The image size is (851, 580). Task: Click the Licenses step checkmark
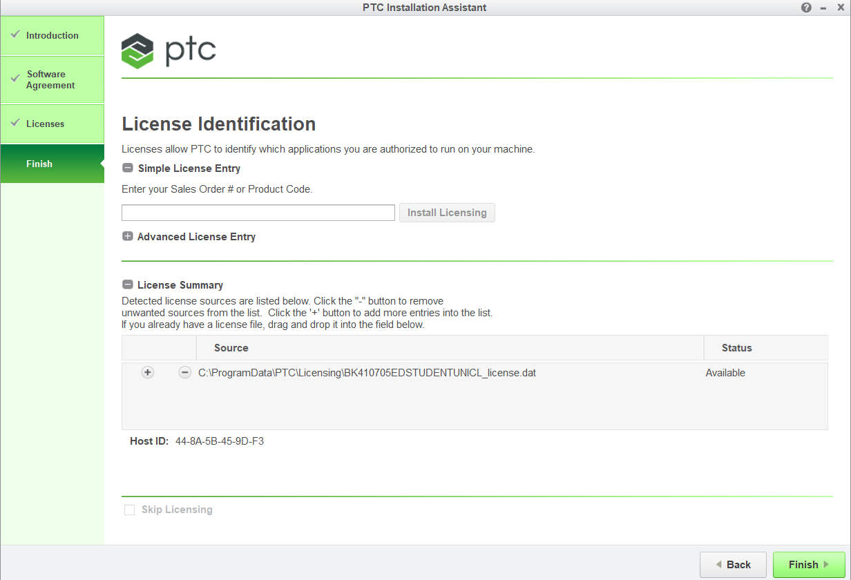(17, 123)
